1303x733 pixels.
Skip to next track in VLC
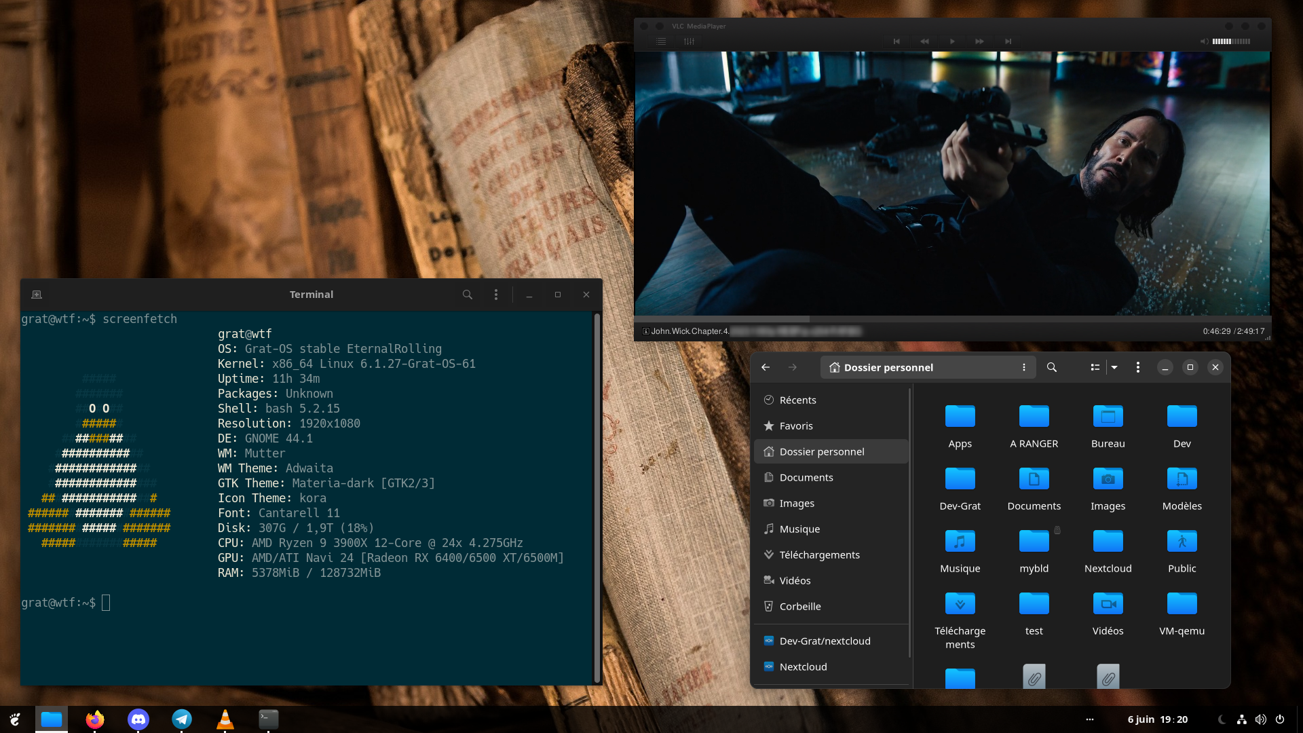click(x=1008, y=41)
